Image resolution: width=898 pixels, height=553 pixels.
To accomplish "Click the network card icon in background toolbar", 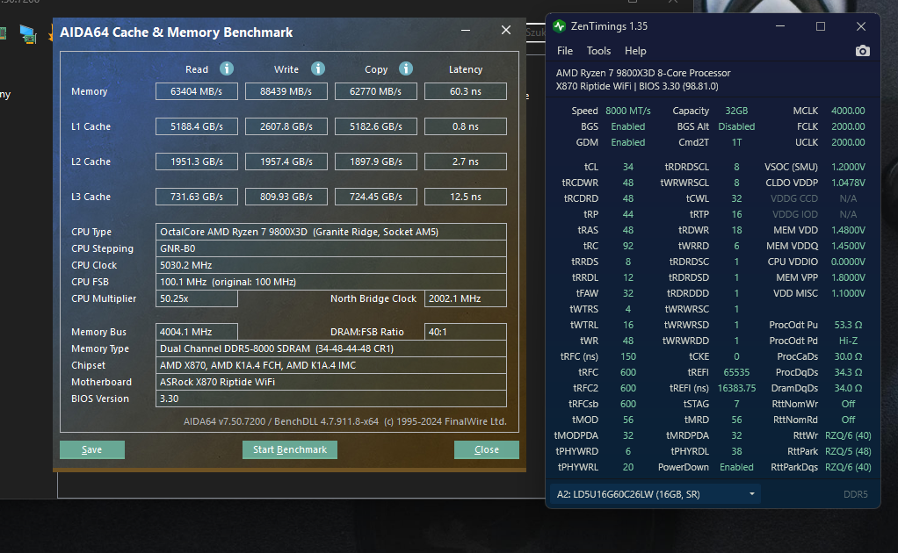I will point(28,34).
